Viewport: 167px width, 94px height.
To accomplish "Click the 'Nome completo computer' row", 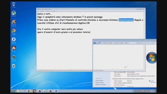I will click(123, 83).
